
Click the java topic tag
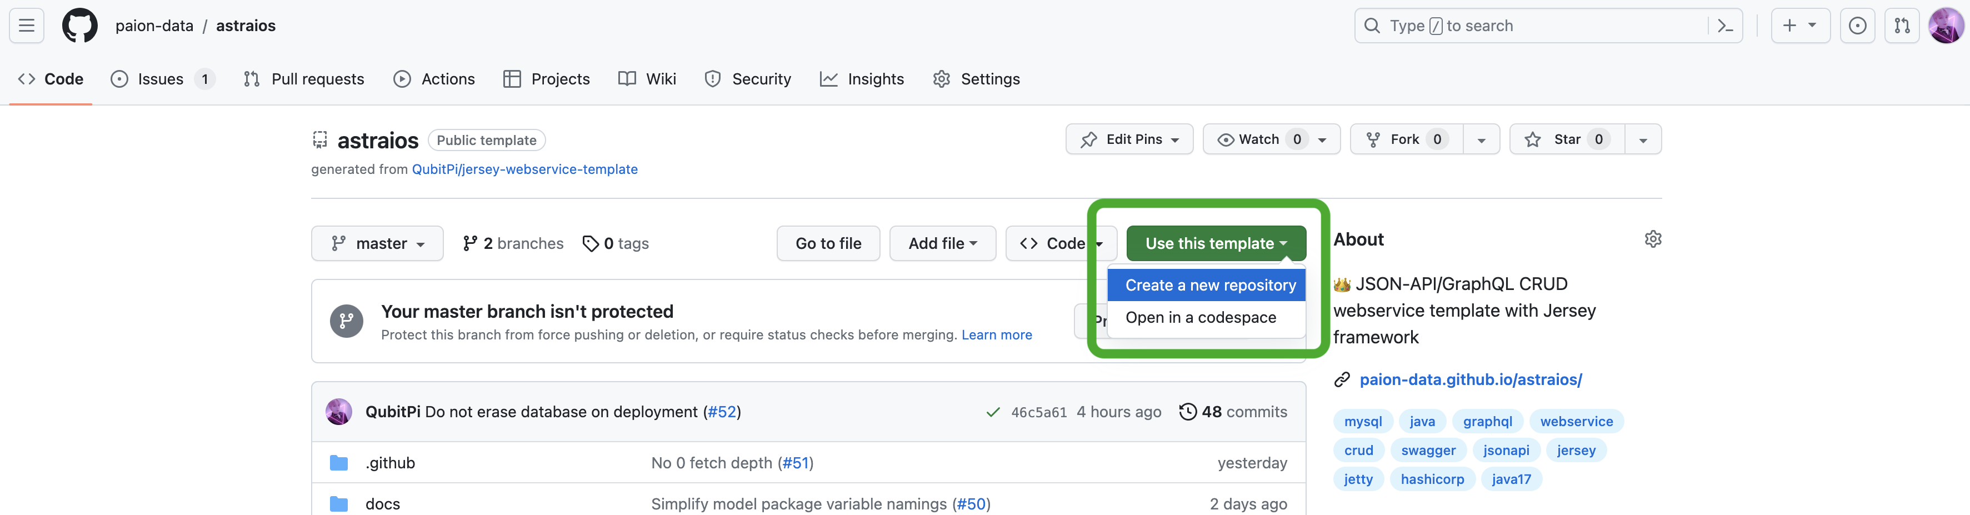point(1422,422)
